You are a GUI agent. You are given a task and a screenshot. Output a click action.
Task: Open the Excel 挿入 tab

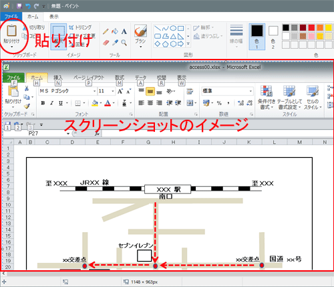click(x=58, y=78)
